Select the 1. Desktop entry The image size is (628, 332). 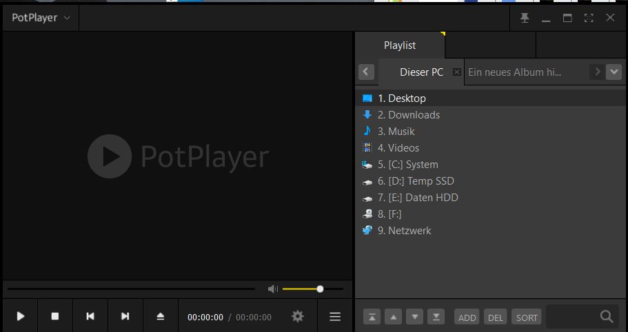(x=491, y=98)
